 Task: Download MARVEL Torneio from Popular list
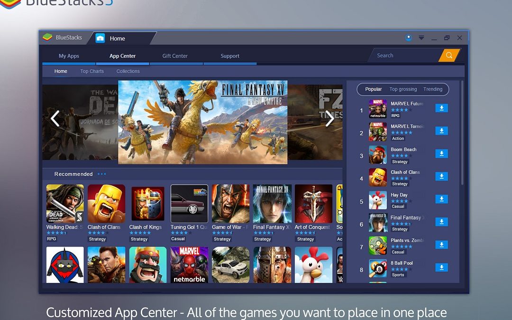pyautogui.click(x=441, y=131)
